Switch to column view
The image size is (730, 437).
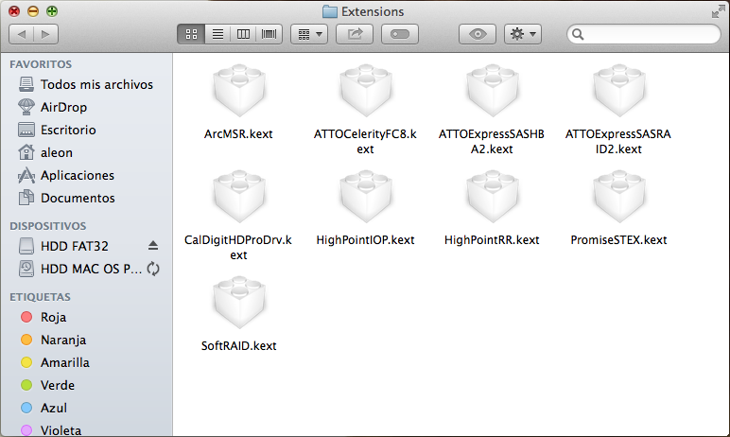tap(243, 34)
